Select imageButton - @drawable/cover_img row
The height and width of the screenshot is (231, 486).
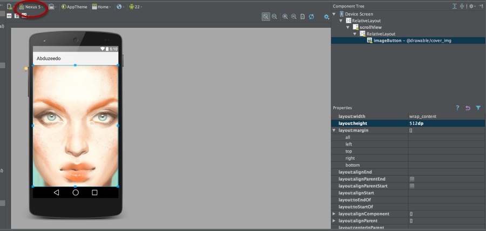[x=408, y=40]
